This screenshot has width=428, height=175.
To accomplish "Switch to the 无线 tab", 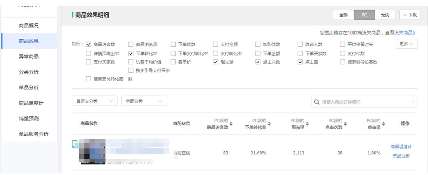I will coord(385,15).
